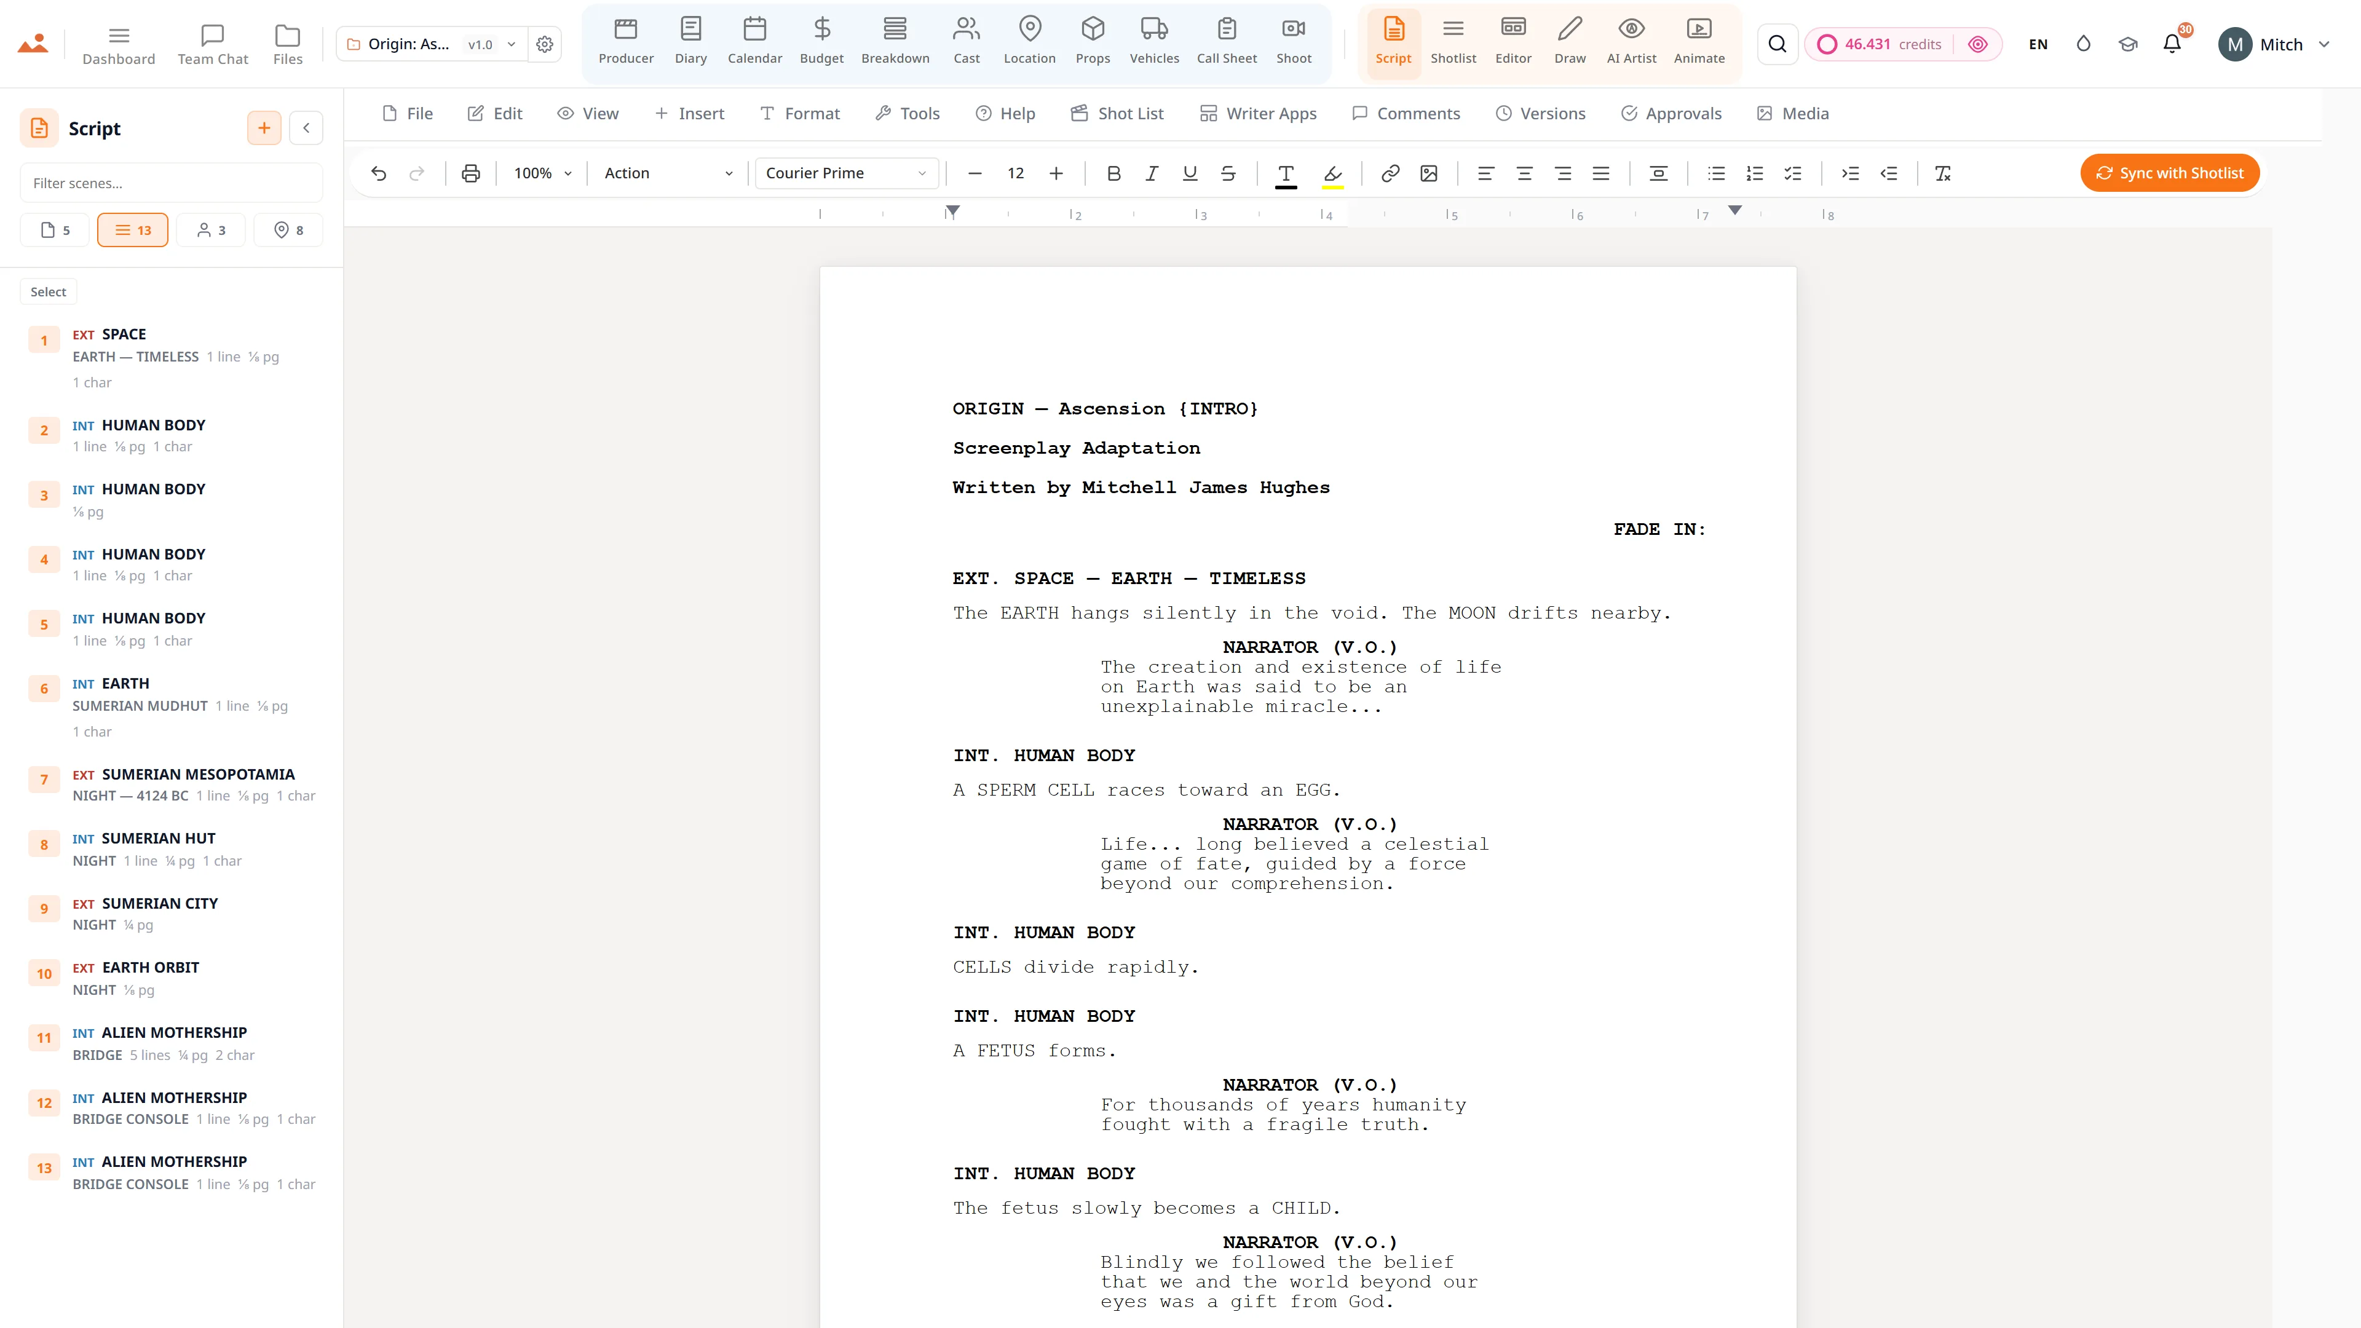Align text to center

point(1525,173)
